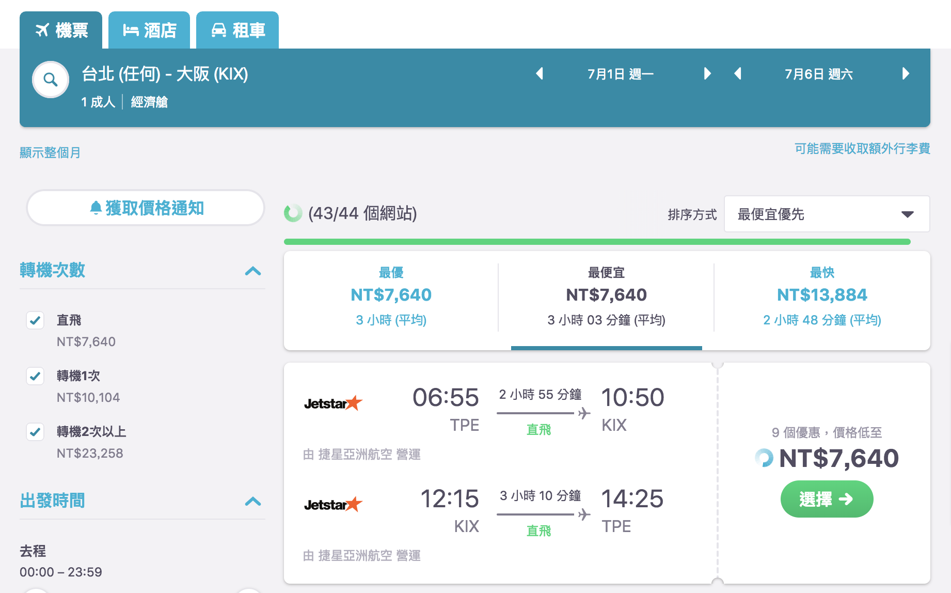Click the loading spinner beside 43/44 個網站

(x=293, y=213)
